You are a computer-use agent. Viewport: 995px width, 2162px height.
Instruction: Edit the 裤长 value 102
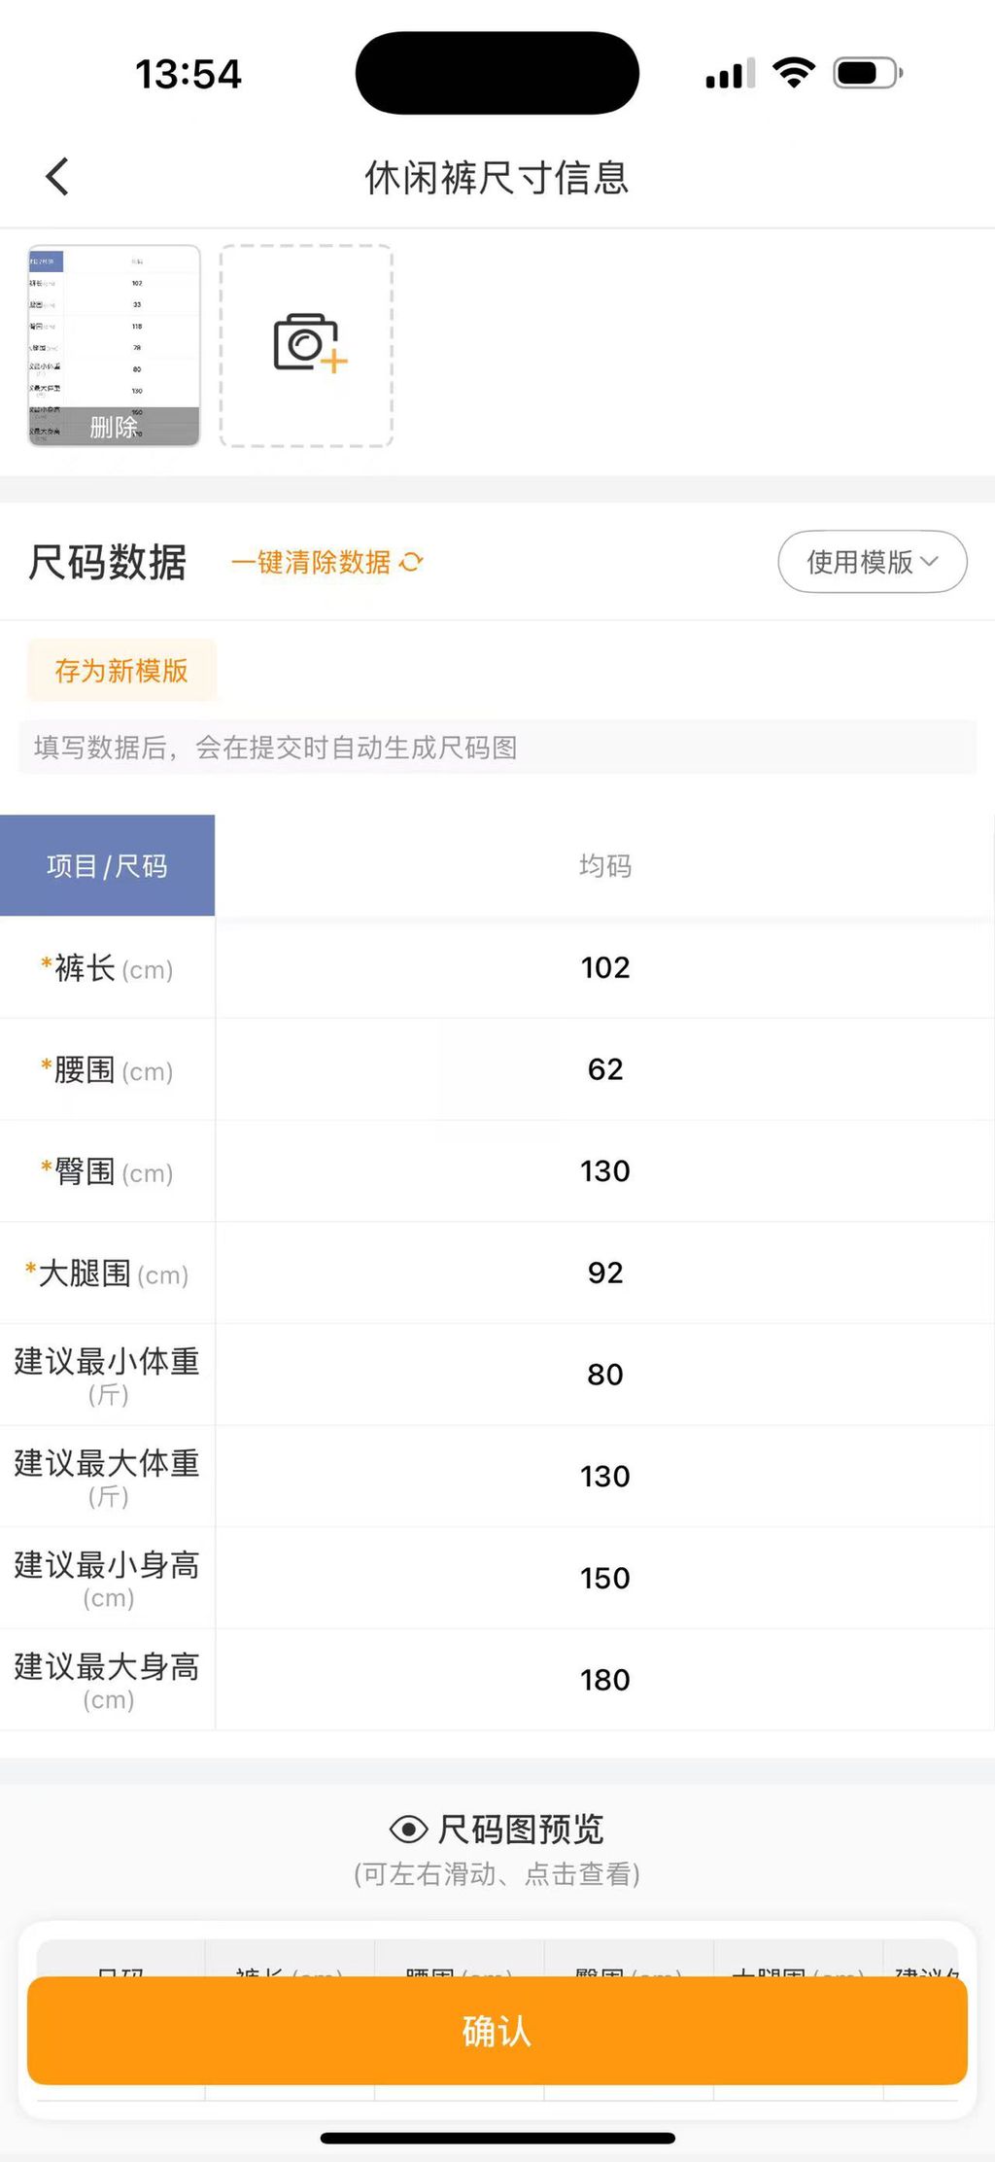(x=604, y=968)
